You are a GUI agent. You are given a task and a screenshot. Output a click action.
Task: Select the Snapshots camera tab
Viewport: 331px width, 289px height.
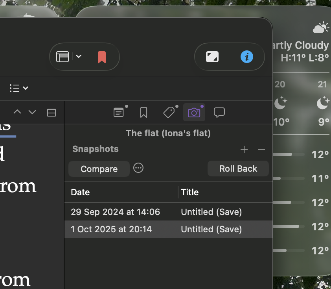point(194,113)
